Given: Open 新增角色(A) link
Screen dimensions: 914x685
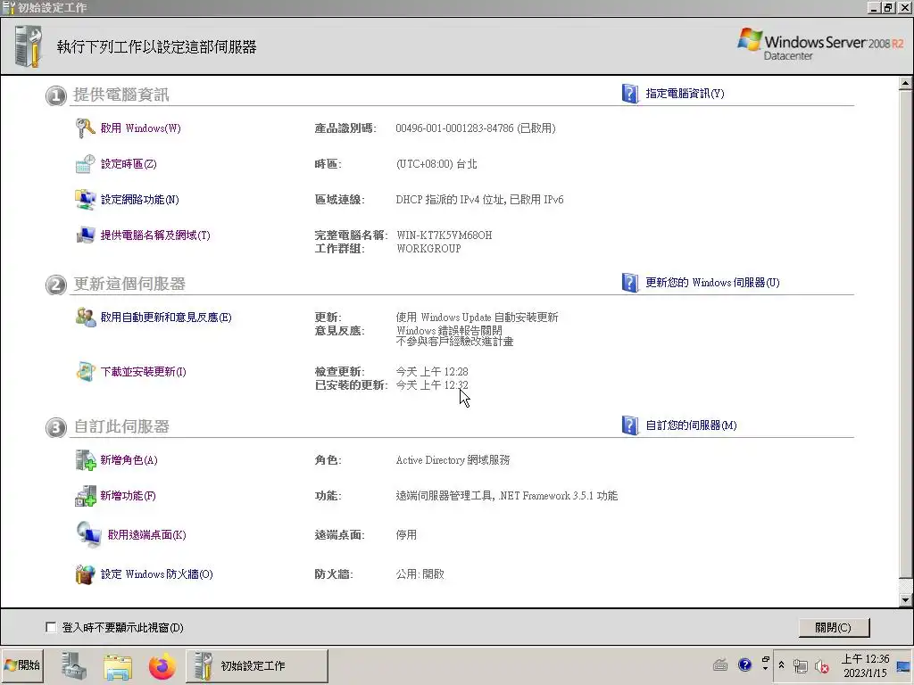Looking at the screenshot, I should 129,460.
